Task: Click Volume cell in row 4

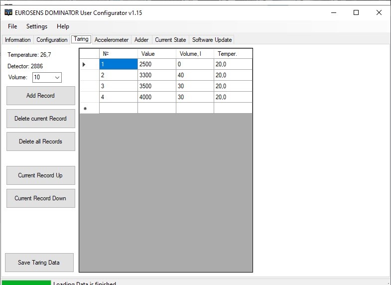Action: (x=195, y=97)
